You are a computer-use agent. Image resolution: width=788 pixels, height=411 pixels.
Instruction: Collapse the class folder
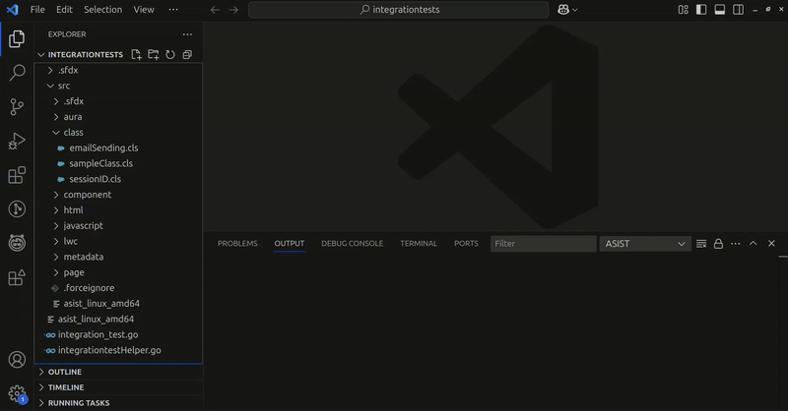56,133
